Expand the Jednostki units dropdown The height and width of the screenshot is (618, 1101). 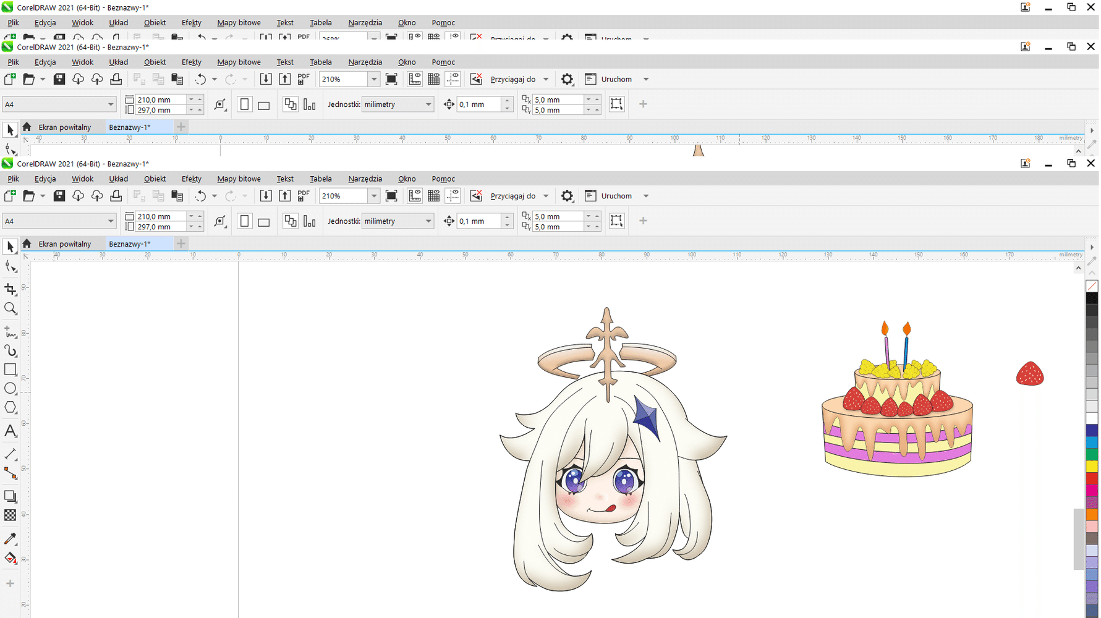tap(428, 221)
